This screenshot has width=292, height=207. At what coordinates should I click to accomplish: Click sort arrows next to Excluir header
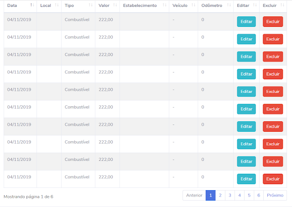click(x=282, y=5)
